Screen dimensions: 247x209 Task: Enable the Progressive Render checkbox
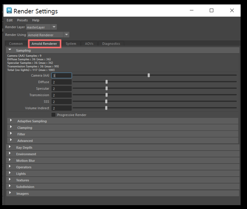(x=53, y=115)
